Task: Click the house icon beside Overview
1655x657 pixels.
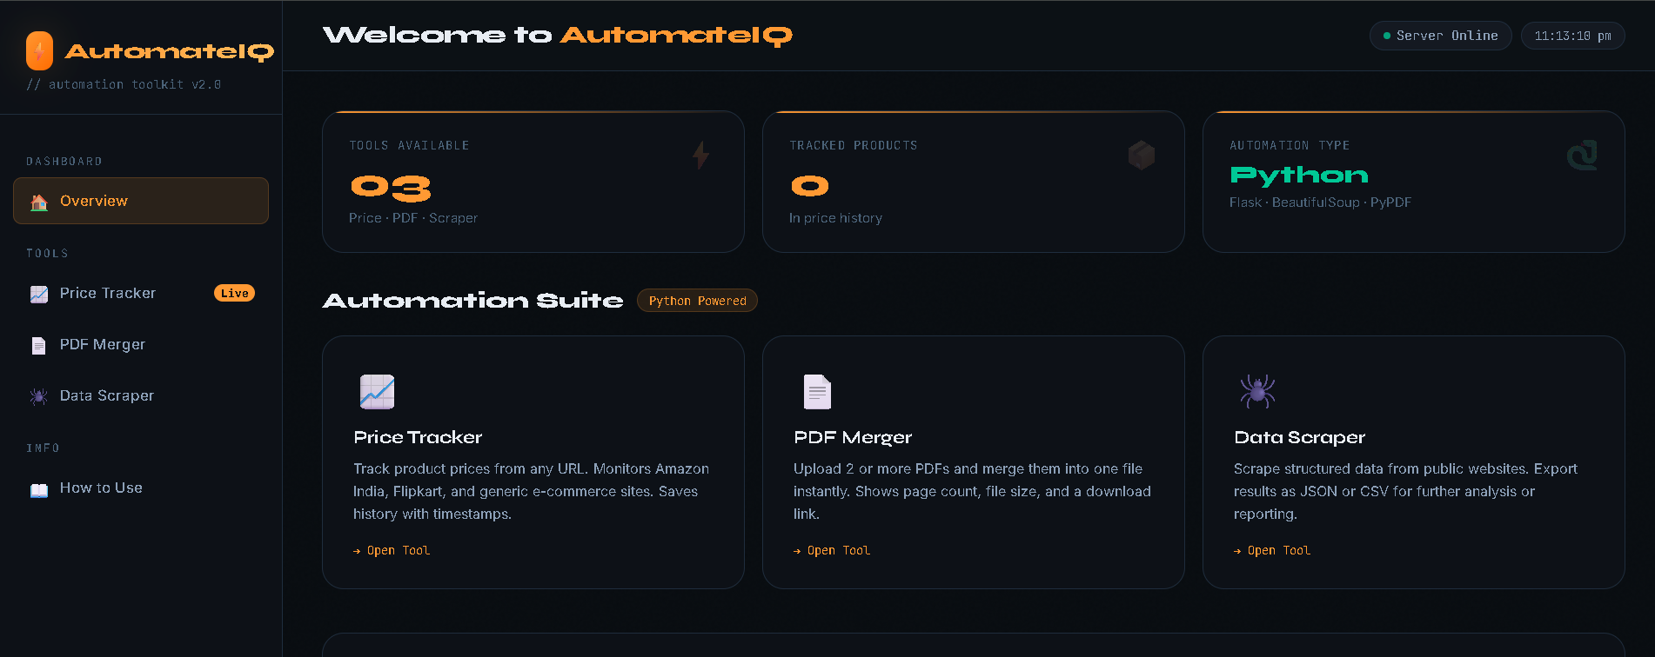Action: [x=38, y=201]
